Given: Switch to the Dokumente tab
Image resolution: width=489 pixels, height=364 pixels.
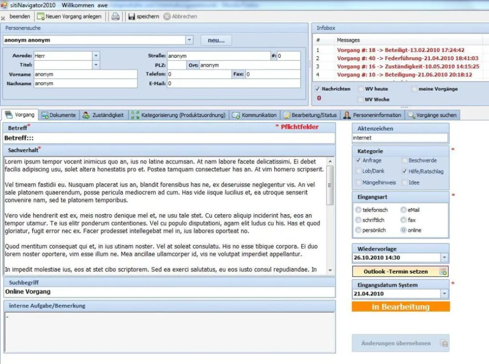Looking at the screenshot, I should point(59,115).
